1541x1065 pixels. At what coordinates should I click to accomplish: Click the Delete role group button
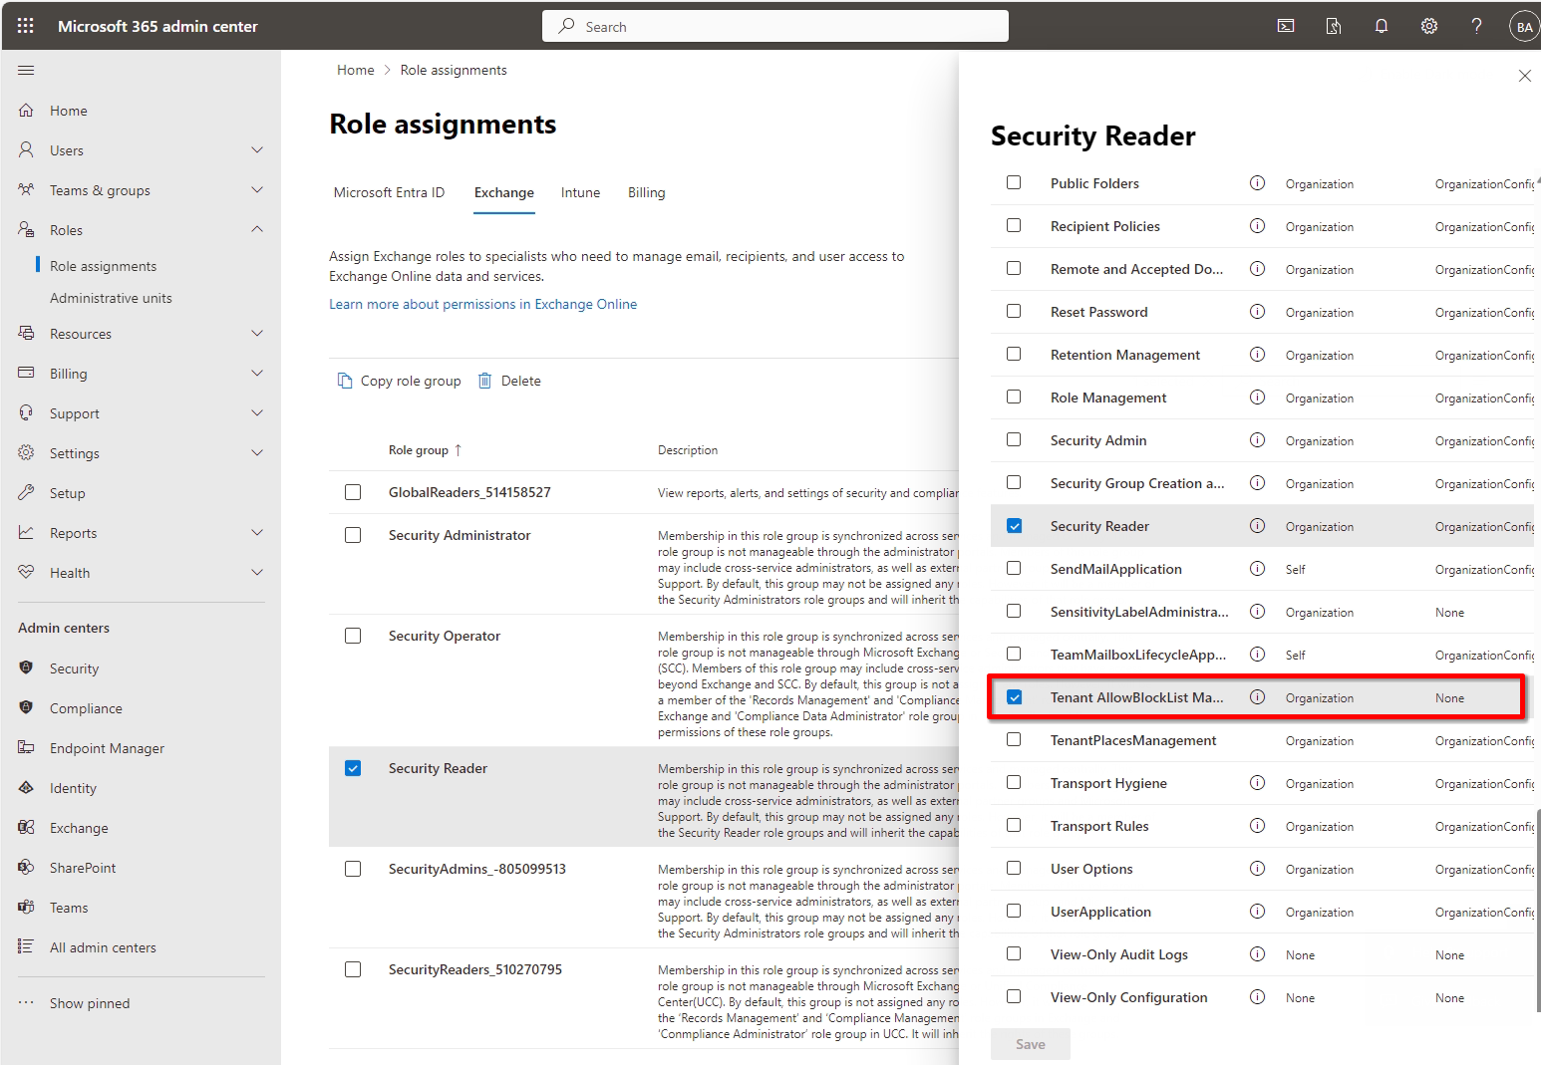click(509, 381)
